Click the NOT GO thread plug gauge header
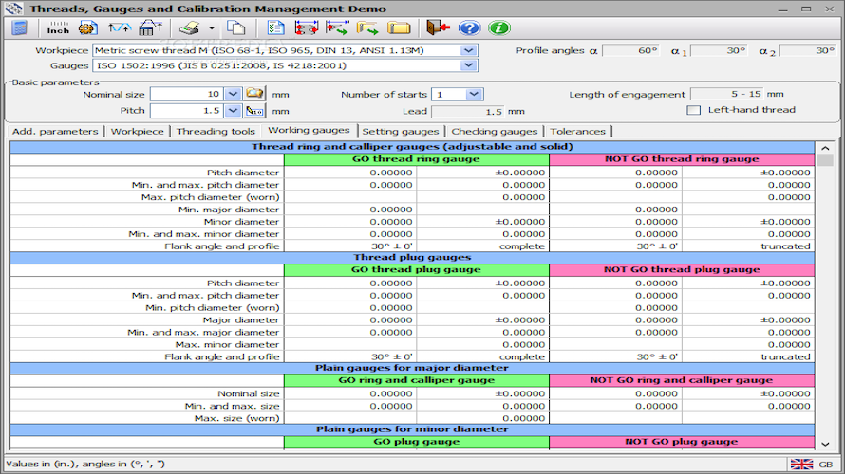 point(682,269)
